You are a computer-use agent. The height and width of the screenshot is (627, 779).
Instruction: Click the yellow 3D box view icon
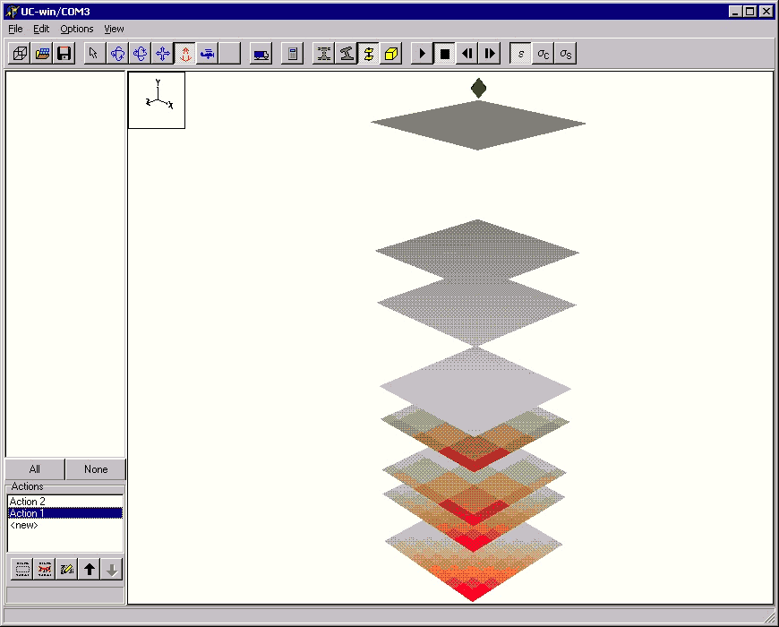pyautogui.click(x=390, y=54)
